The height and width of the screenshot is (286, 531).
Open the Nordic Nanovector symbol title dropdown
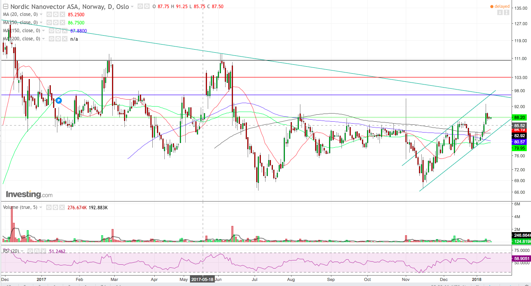click(132, 7)
